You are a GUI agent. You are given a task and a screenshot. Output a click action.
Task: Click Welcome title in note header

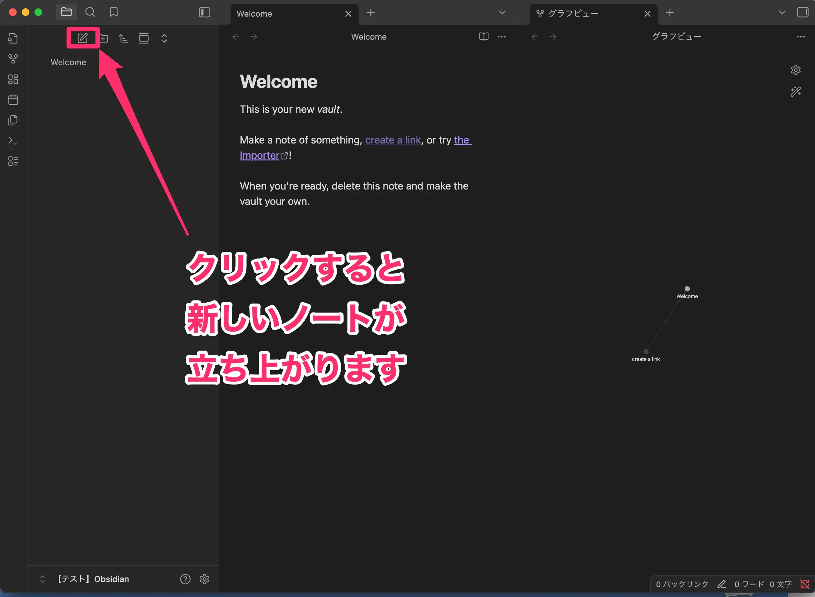[369, 37]
